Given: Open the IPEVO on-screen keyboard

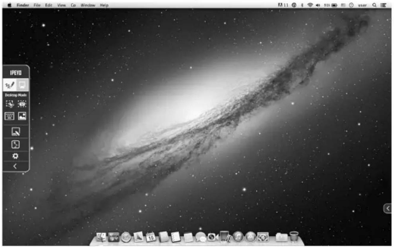Looking at the screenshot, I should pos(10,116).
